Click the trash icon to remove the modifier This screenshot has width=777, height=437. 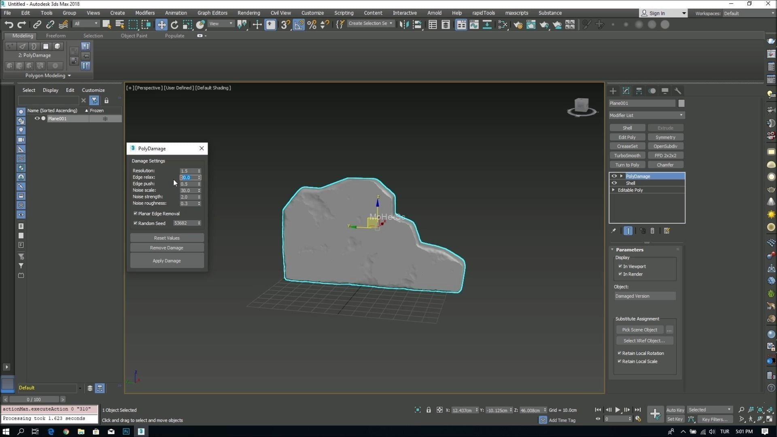coord(652,231)
